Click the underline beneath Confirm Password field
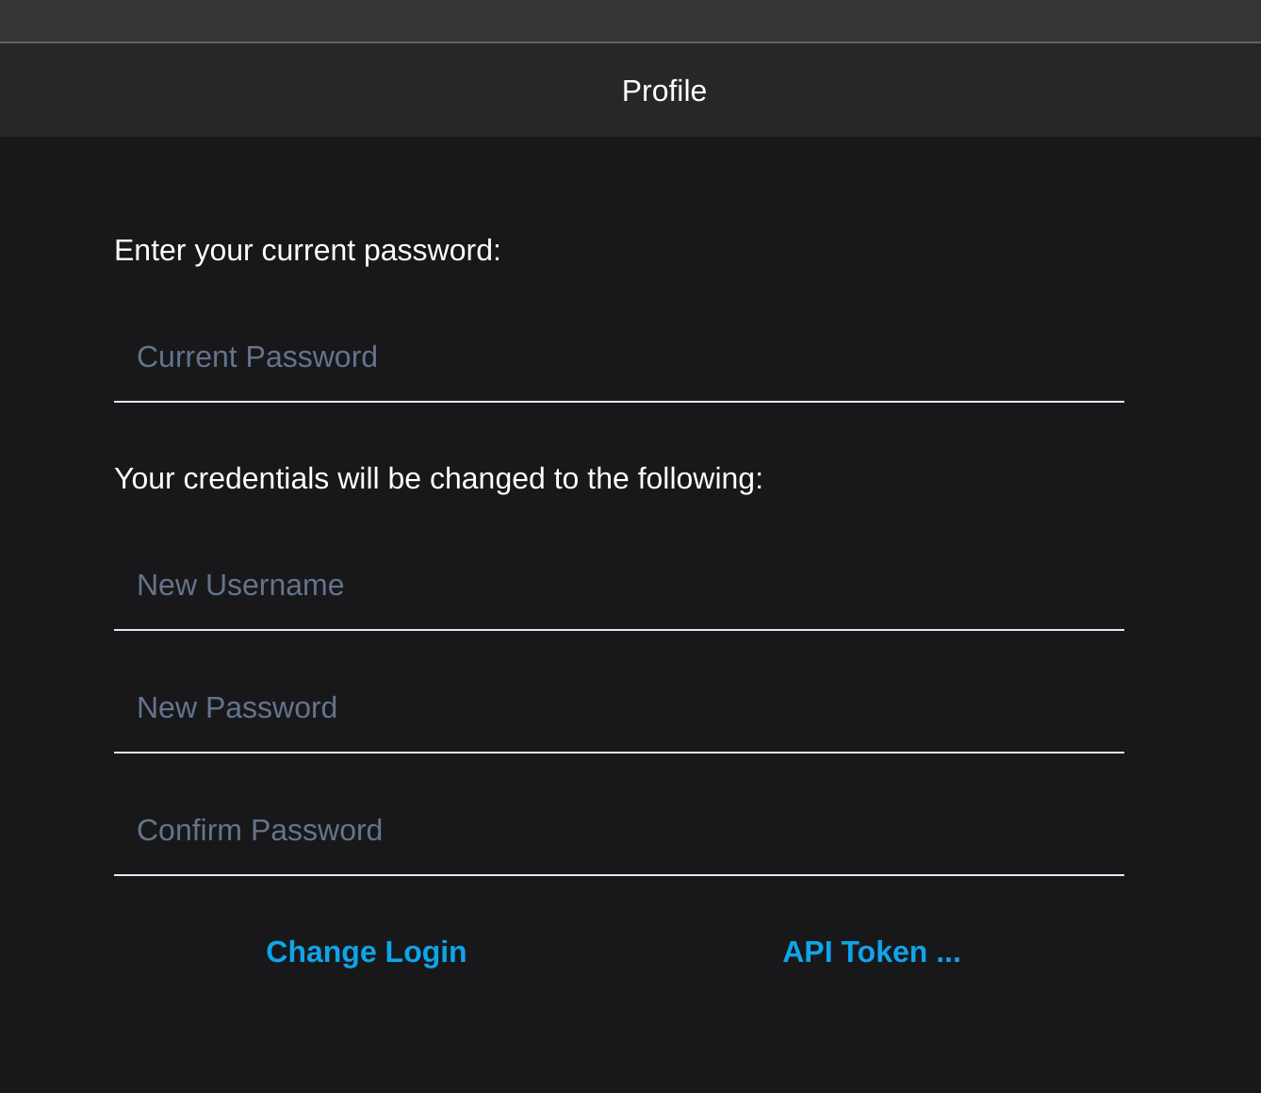The height and width of the screenshot is (1093, 1261). (x=619, y=875)
